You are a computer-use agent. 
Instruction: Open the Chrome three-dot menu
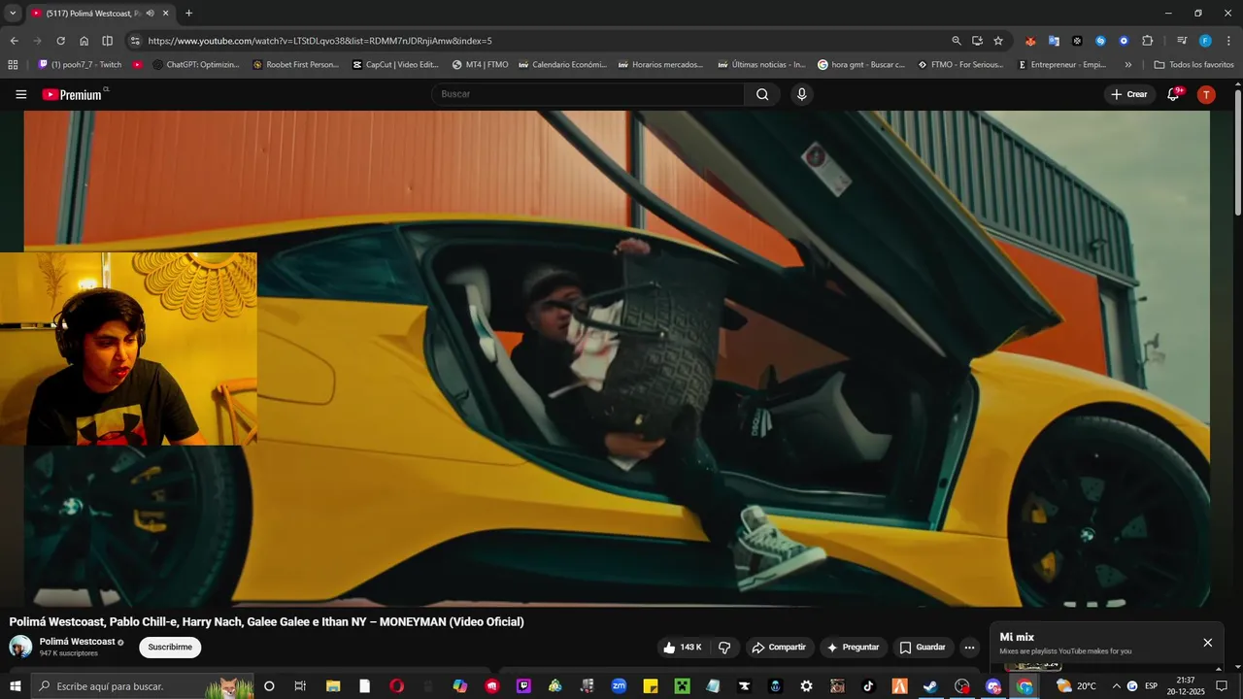tap(1228, 41)
